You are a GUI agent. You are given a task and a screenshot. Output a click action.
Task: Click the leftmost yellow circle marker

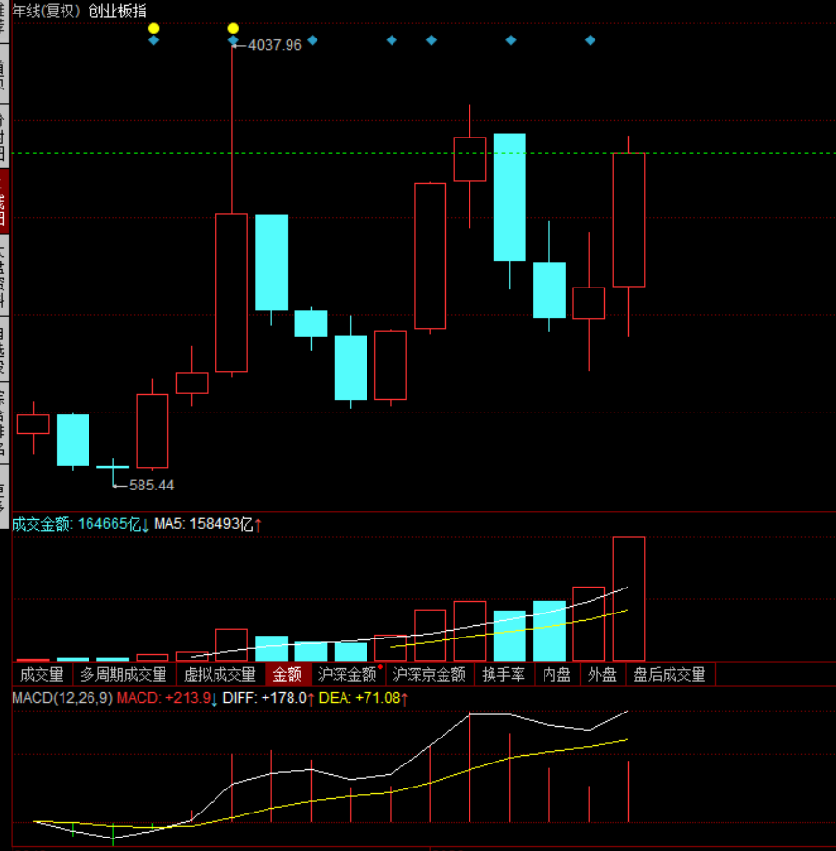[x=153, y=29]
